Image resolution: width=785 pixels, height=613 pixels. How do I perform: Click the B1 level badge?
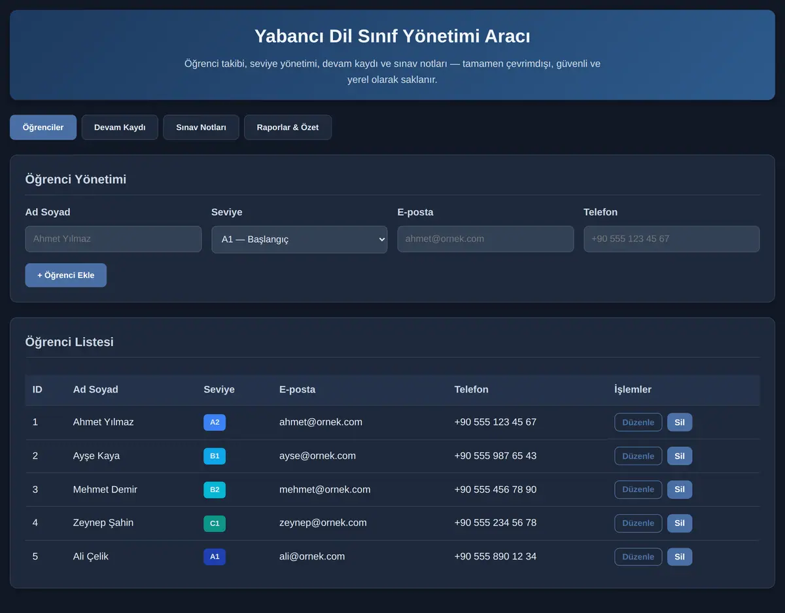215,456
